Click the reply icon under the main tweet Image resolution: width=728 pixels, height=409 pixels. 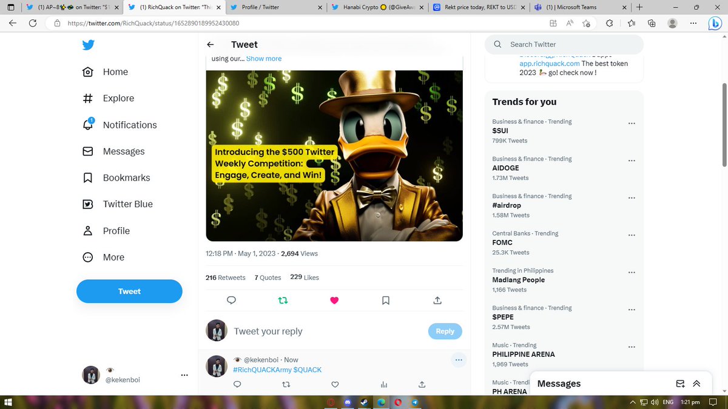pos(231,300)
